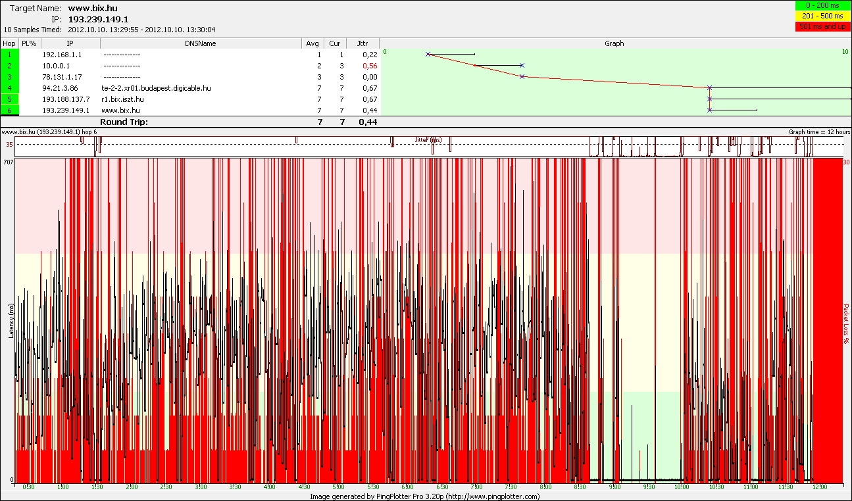
Task: Select the DNSName column header
Action: click(201, 43)
